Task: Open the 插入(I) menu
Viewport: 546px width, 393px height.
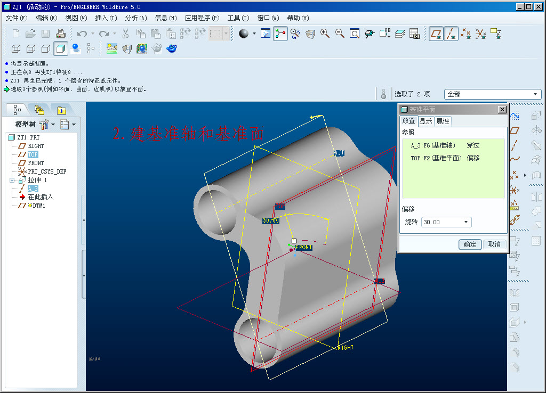Action: click(x=106, y=18)
